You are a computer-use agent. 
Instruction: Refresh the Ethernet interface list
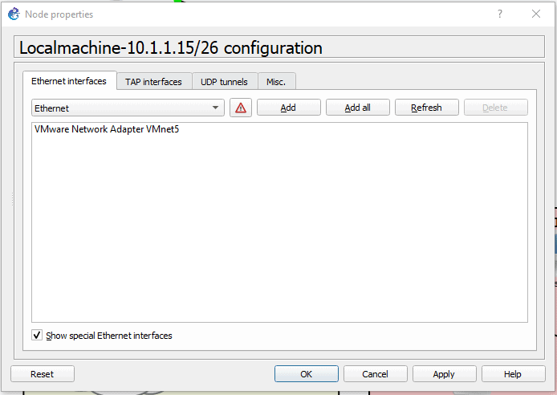[x=427, y=108]
